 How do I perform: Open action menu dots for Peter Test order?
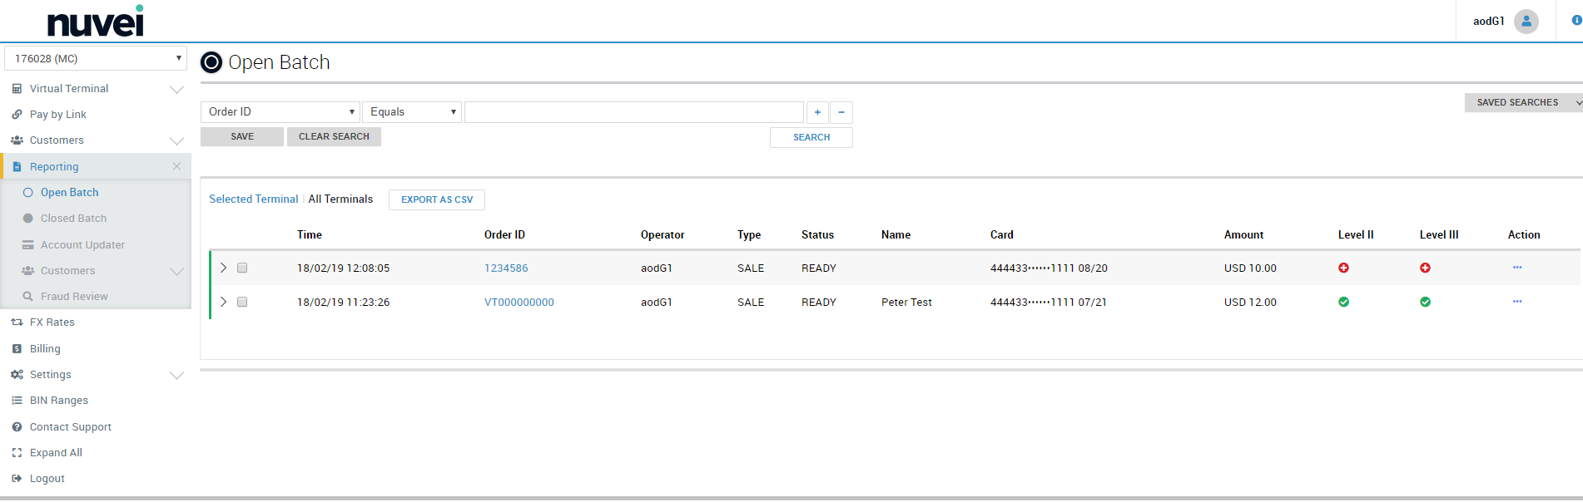click(1516, 302)
